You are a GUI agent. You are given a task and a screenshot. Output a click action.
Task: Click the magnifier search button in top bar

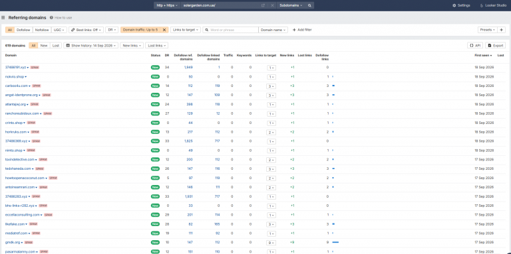click(309, 5)
